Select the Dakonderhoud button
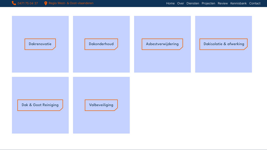The height and width of the screenshot is (150, 267). (x=101, y=44)
